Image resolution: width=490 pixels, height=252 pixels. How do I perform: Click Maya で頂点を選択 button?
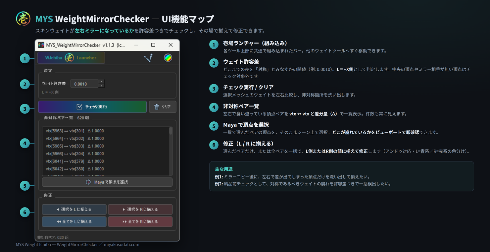[107, 182]
